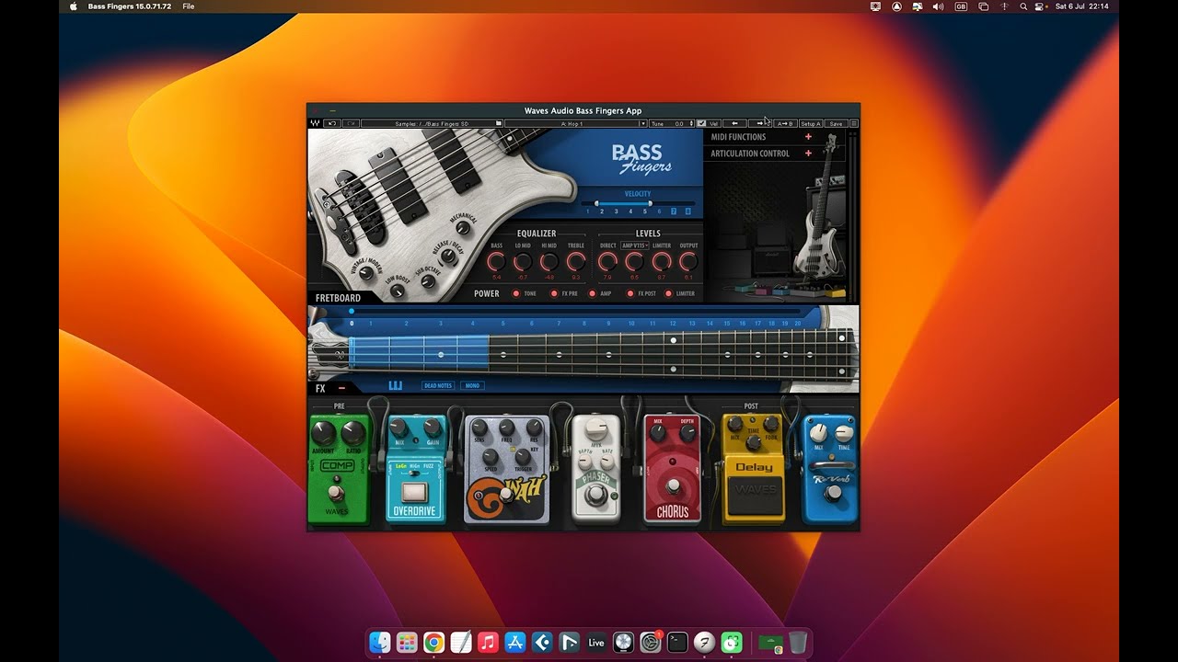This screenshot has height=662, width=1178.
Task: Click the highlighted blue fretboard range
Action: click(x=419, y=352)
